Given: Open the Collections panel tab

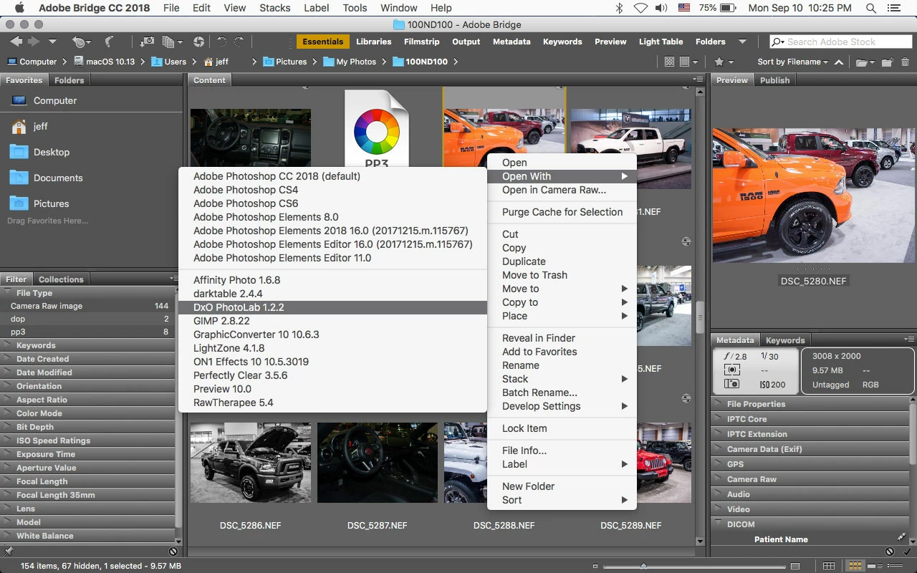Looking at the screenshot, I should 61,279.
